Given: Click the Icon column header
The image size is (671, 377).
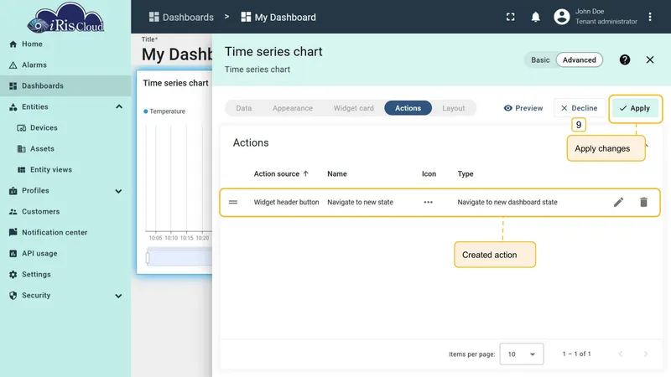Looking at the screenshot, I should point(429,174).
